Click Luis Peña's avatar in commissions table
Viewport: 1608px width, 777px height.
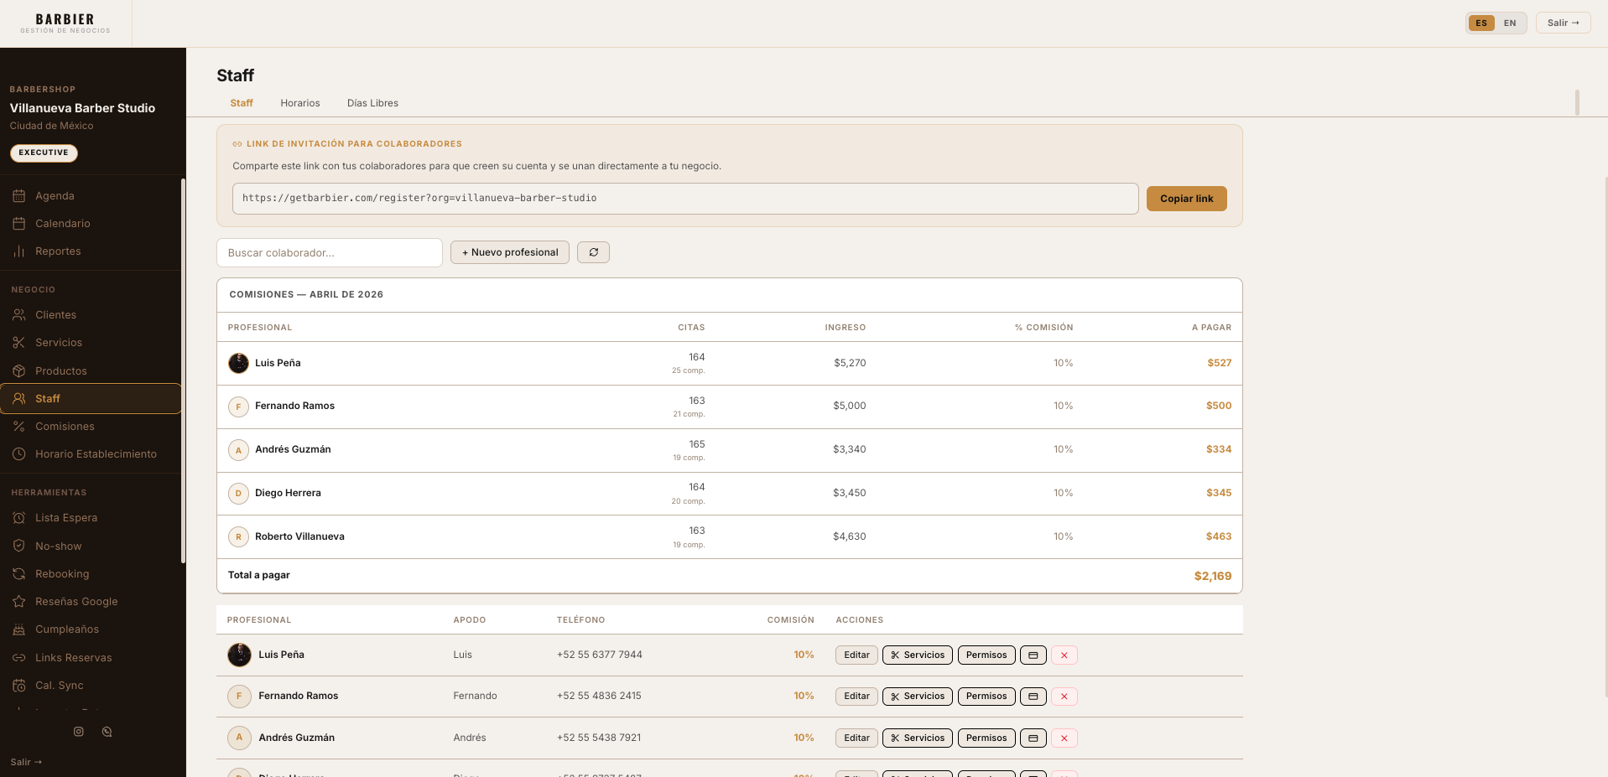click(238, 363)
